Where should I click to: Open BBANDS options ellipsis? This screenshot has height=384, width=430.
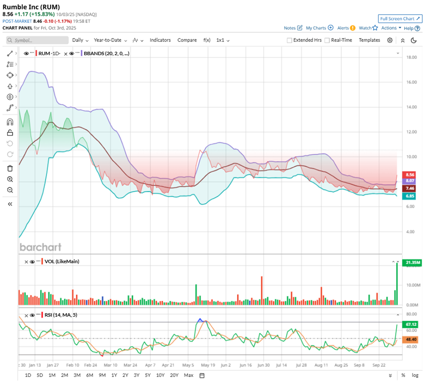click(77, 52)
